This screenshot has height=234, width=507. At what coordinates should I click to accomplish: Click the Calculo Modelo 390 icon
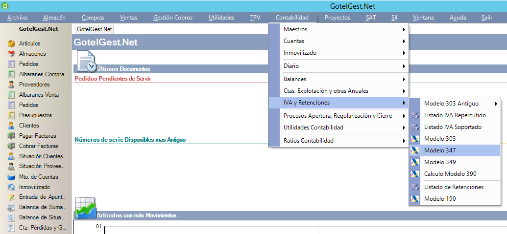pos(415,174)
